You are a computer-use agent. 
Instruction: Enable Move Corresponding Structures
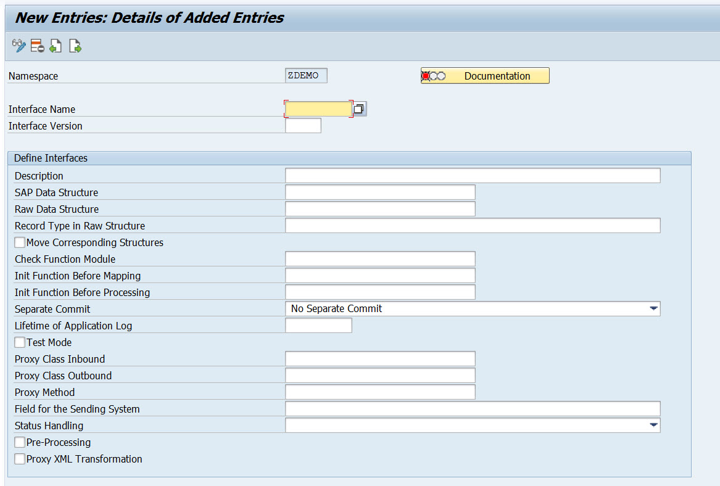point(19,242)
